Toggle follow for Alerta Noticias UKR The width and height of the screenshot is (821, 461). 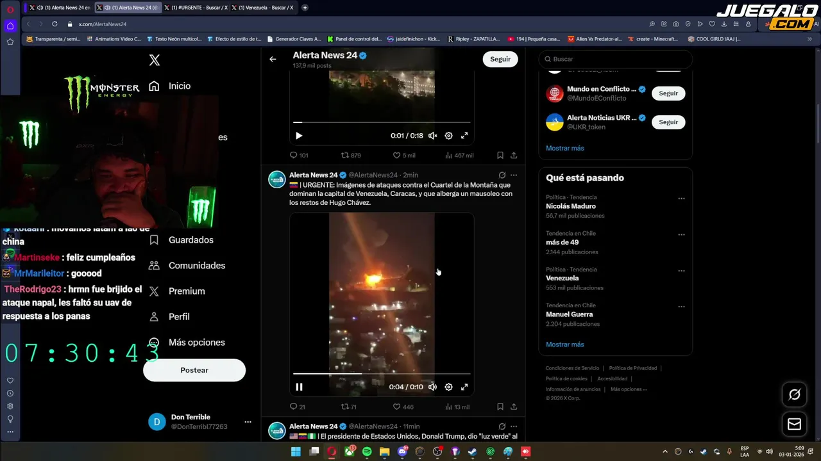668,122
